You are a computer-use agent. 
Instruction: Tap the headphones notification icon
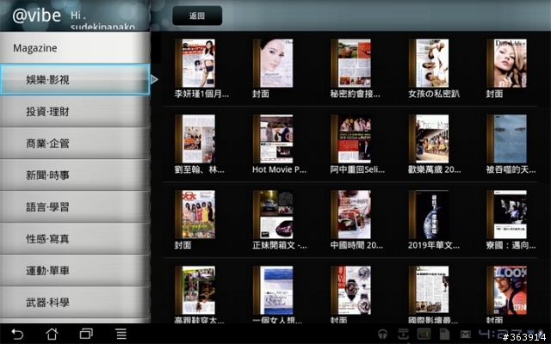(x=382, y=335)
